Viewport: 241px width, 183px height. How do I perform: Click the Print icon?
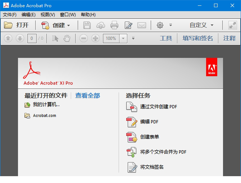(x=114, y=25)
